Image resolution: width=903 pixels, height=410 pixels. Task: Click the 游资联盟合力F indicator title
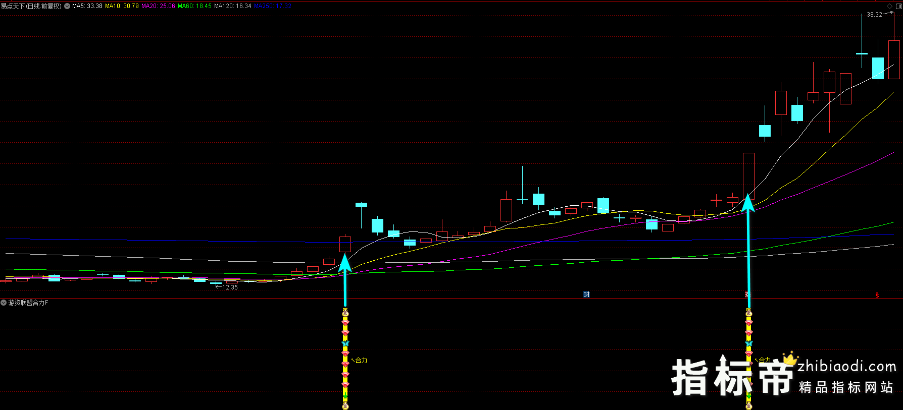pos(28,303)
